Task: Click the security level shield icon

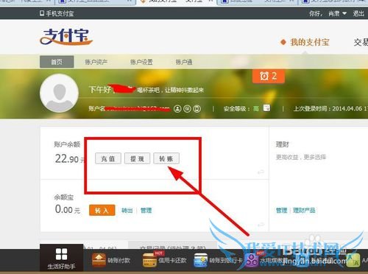Action: pos(266,108)
